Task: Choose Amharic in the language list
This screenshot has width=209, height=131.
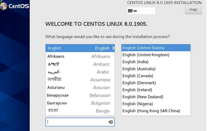Action: click(x=80, y=64)
